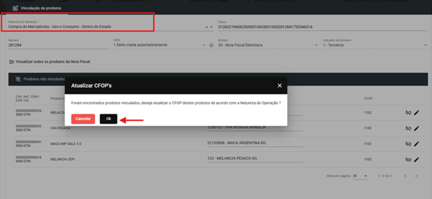The height and width of the screenshot is (199, 432).
Task: Click the Natureza de Operação field value
Action: (60, 27)
